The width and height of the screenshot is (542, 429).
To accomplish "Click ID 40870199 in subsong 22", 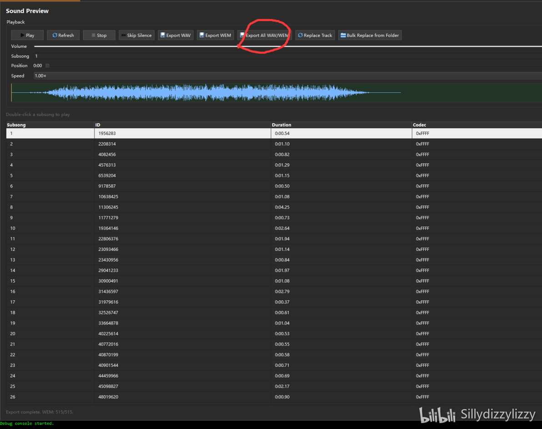I will 108,355.
